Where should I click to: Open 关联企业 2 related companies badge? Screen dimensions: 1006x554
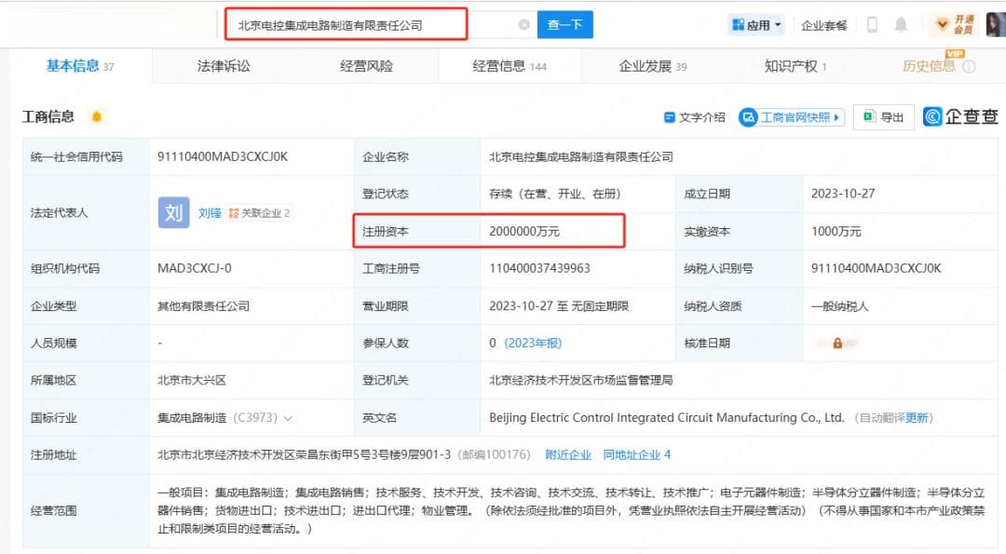click(259, 213)
